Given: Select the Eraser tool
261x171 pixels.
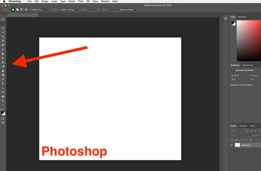Looking at the screenshot, I should coord(3,62).
